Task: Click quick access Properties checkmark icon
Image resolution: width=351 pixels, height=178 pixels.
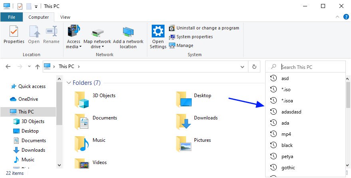Action: click(x=20, y=6)
